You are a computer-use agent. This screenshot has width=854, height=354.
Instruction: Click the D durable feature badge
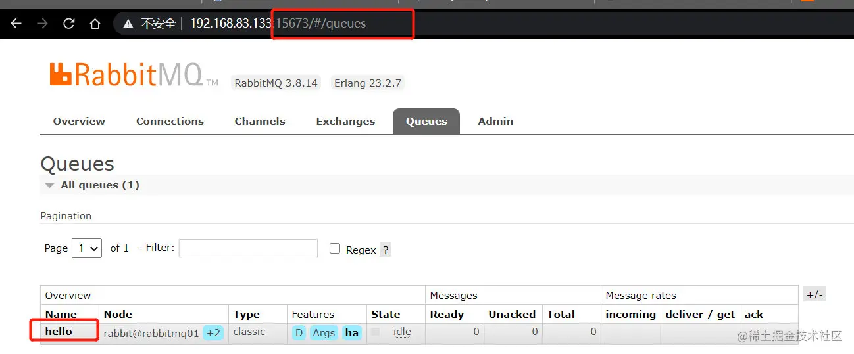tap(299, 332)
